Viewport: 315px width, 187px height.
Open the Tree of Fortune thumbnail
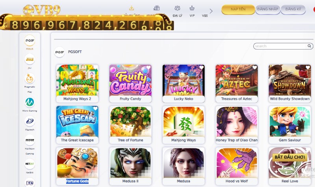[130, 121]
